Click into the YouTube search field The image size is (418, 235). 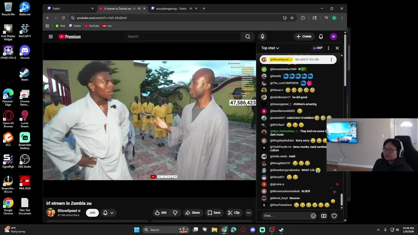tap(182, 37)
